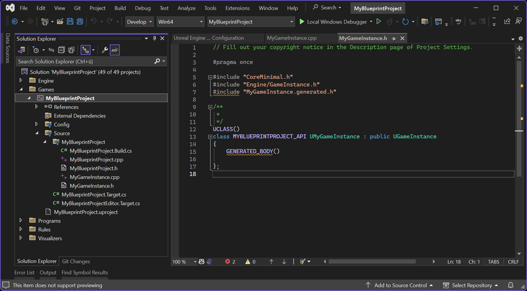Click the red error count indicator
Viewport: 527px width, 291px height.
(x=230, y=261)
